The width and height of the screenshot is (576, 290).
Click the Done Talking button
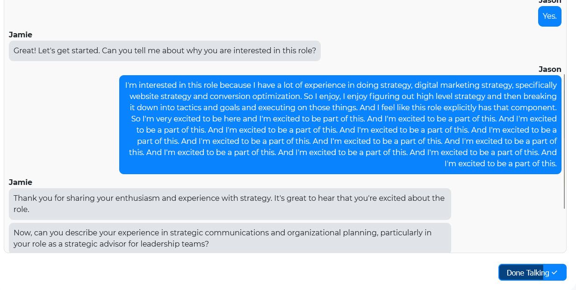pyautogui.click(x=533, y=272)
